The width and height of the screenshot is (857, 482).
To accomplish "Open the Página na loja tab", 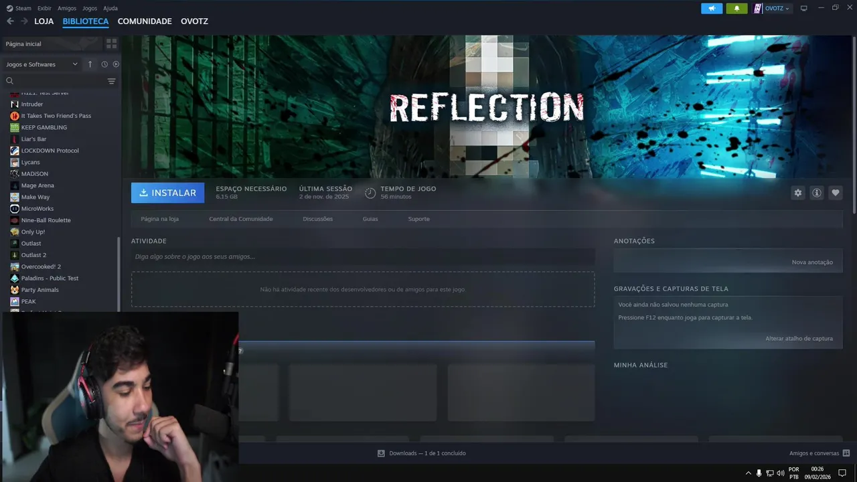I will tap(160, 219).
